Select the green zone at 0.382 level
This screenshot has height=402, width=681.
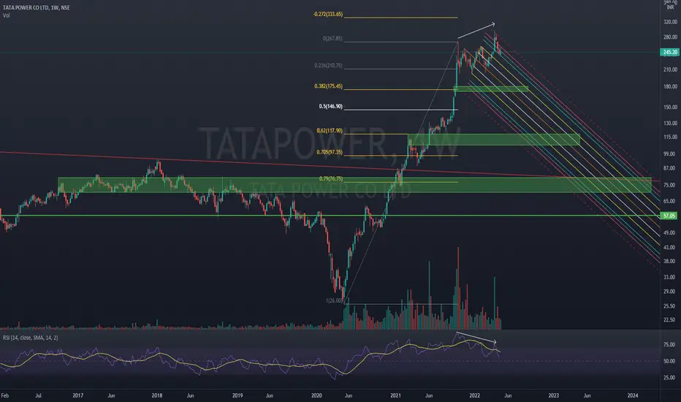[491, 89]
